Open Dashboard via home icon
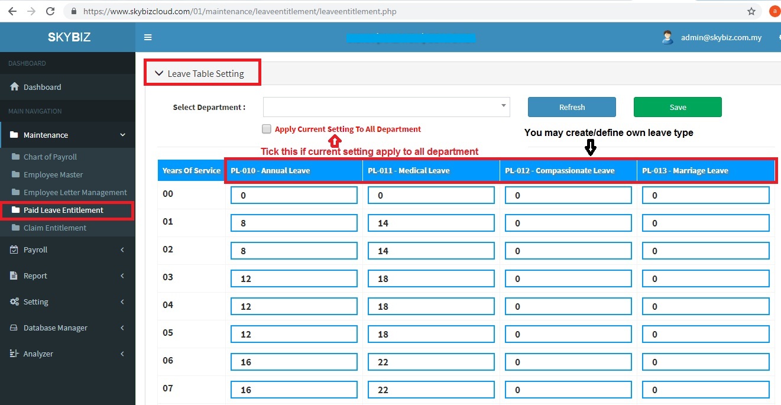This screenshot has height=405, width=781. tap(15, 87)
